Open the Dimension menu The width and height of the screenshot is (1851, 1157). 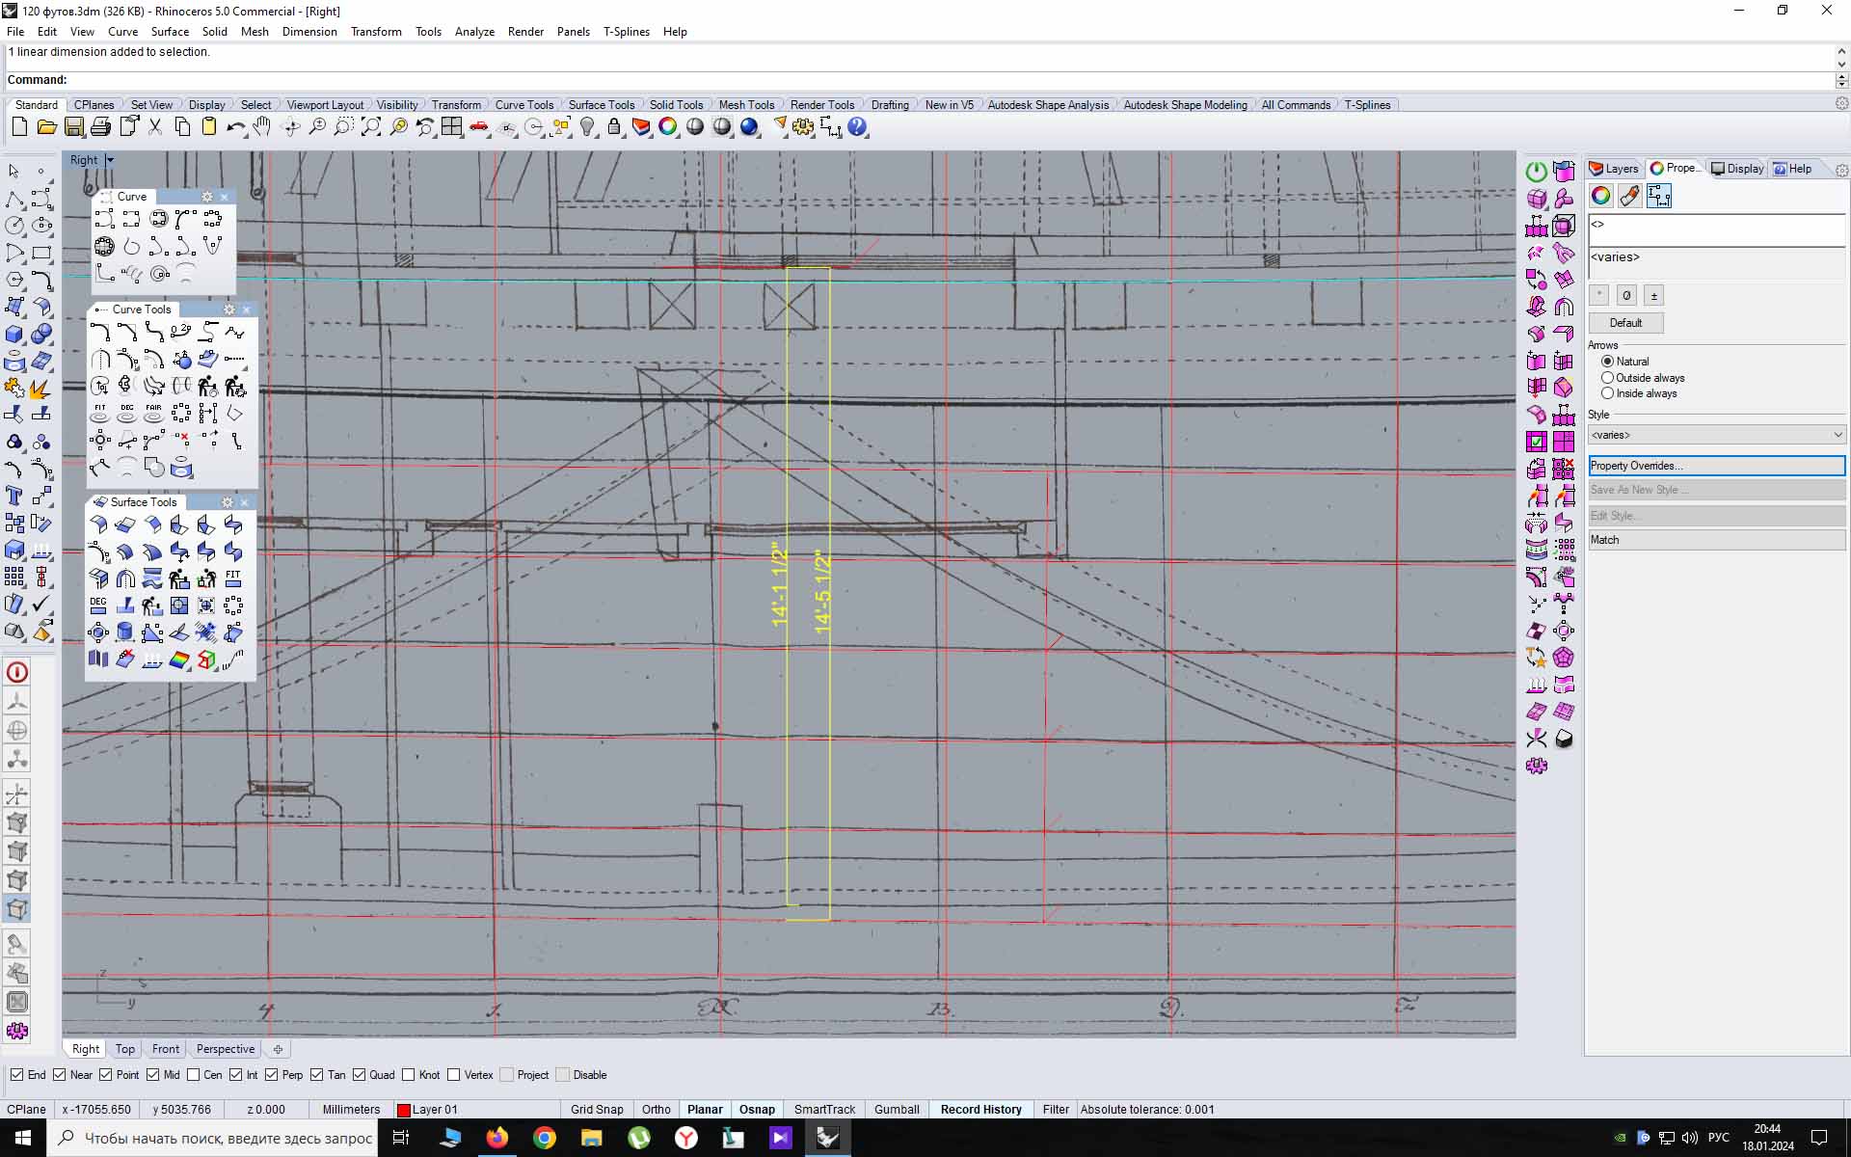pos(309,31)
